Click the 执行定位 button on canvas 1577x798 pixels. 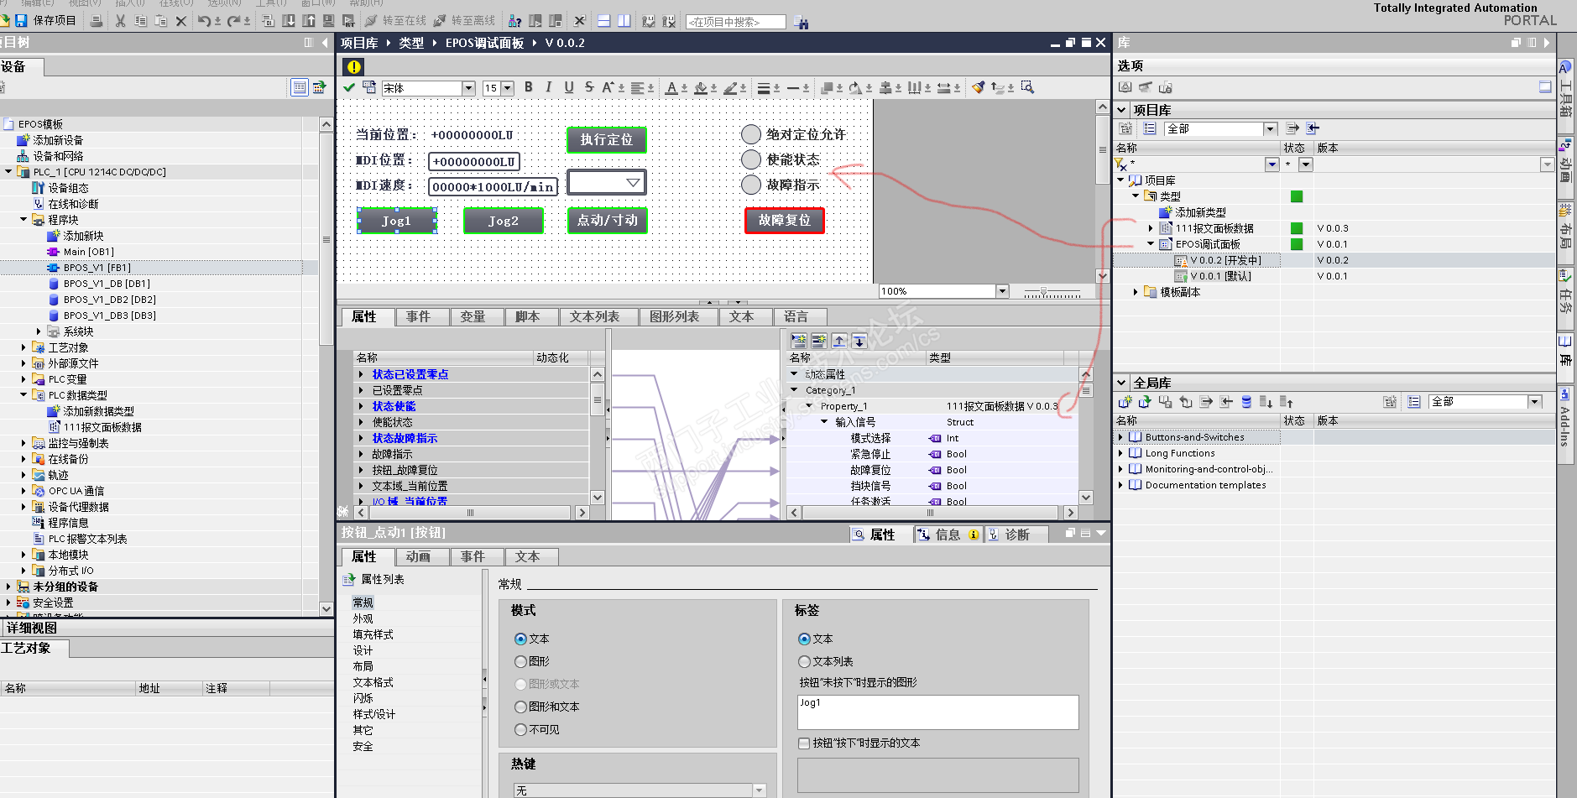coord(606,139)
